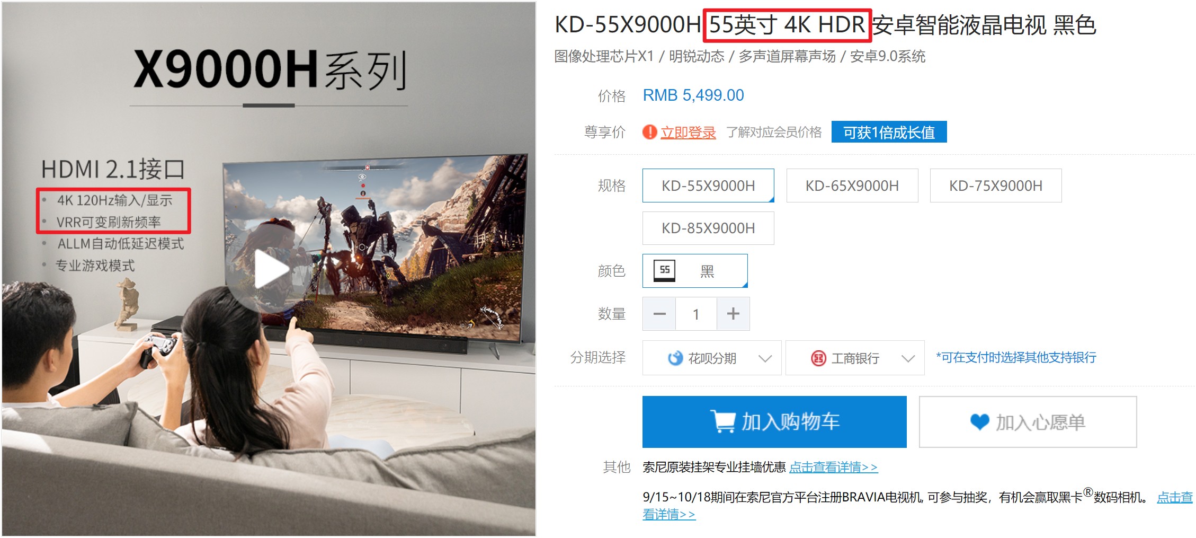Select the black color swatch option
This screenshot has width=1196, height=538.
695,271
